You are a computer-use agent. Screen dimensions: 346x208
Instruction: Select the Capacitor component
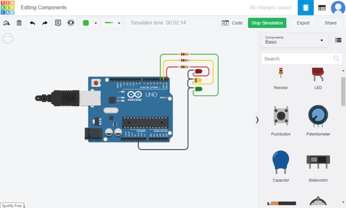[x=281, y=166]
